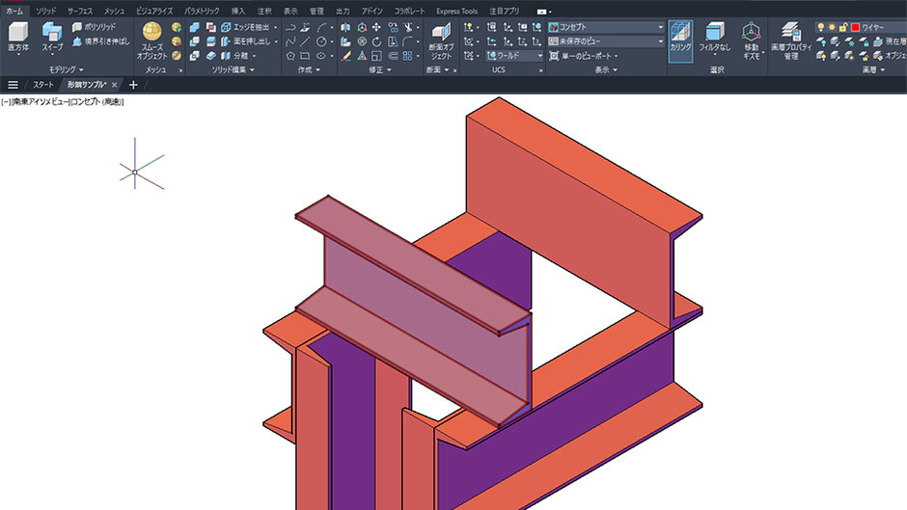Select the Erase pencil tool
Viewport: 907px width, 510px height.
tap(345, 56)
